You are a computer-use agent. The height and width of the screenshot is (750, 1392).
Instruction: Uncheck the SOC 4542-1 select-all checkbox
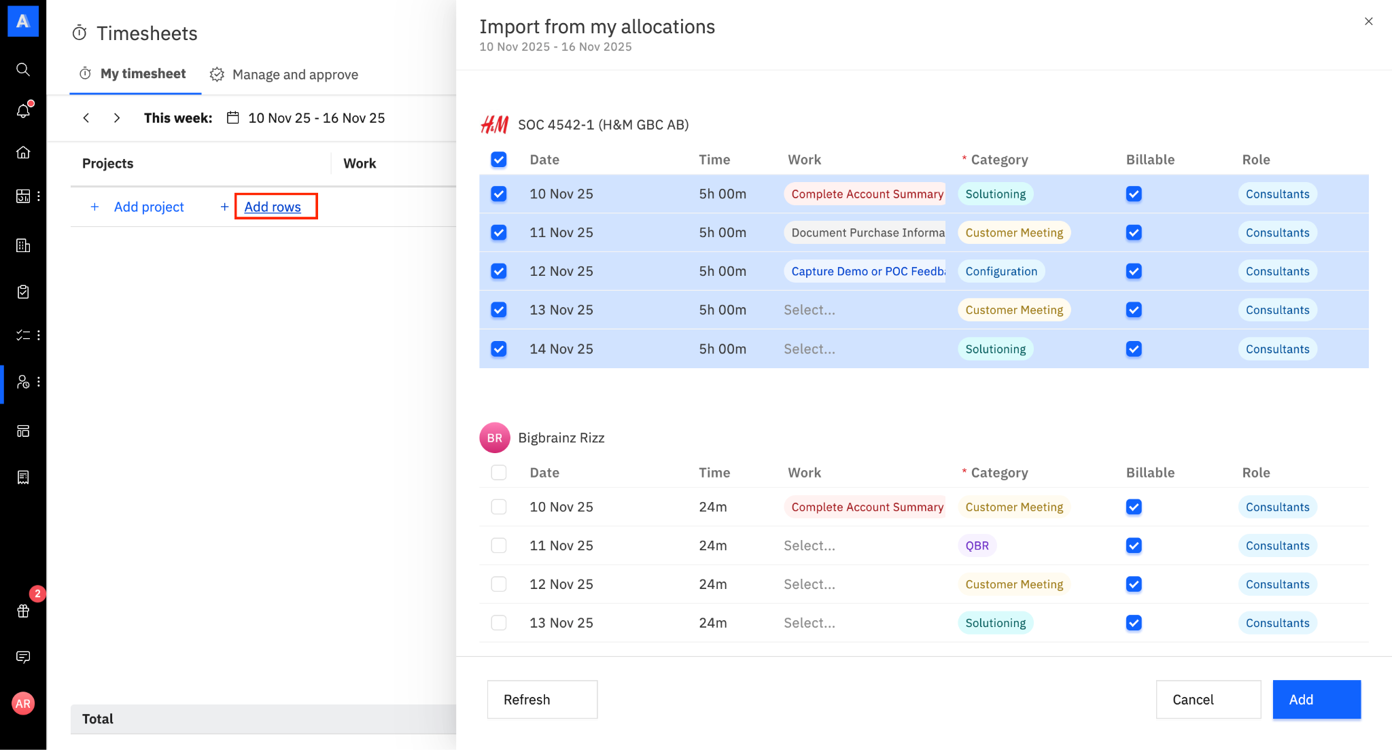pyautogui.click(x=499, y=160)
